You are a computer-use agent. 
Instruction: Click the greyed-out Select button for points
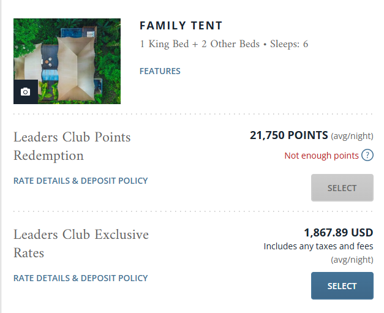tap(342, 188)
